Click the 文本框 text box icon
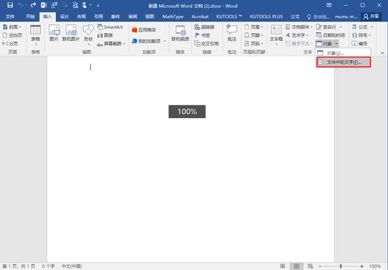This screenshot has width=388, height=270. (276, 35)
